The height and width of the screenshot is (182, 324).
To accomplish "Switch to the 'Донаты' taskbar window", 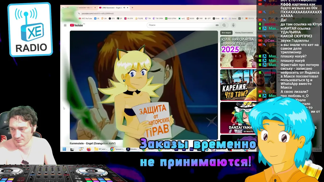I will (133, 149).
